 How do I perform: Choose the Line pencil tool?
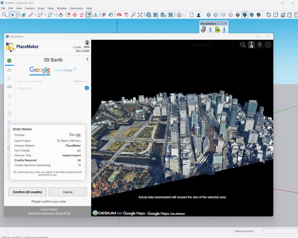(31, 15)
